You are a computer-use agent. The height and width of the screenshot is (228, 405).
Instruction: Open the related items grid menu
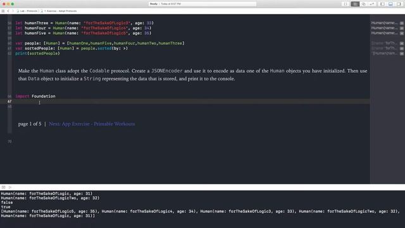3,11
